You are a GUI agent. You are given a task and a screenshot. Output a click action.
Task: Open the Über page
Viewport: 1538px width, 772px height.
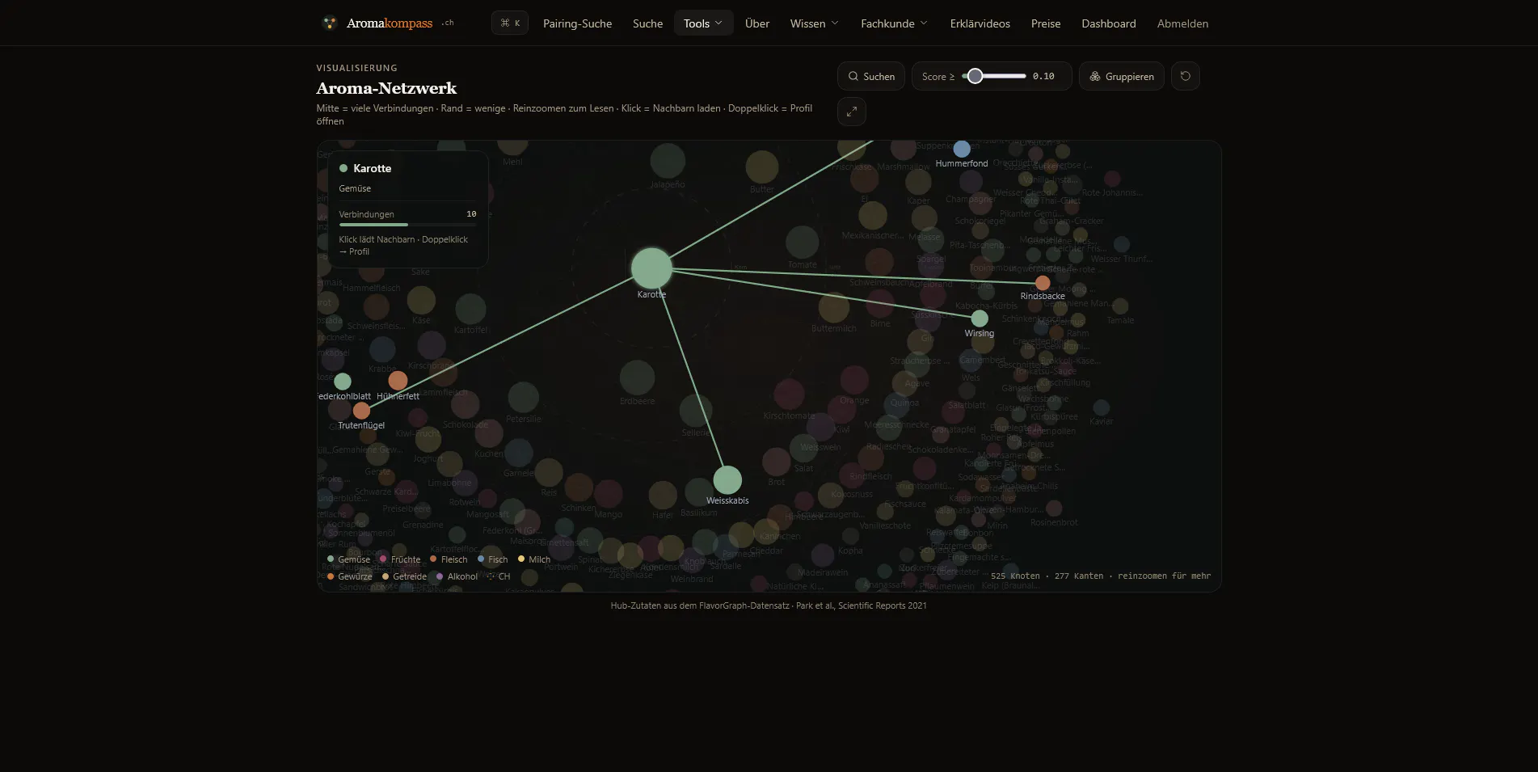(x=757, y=23)
